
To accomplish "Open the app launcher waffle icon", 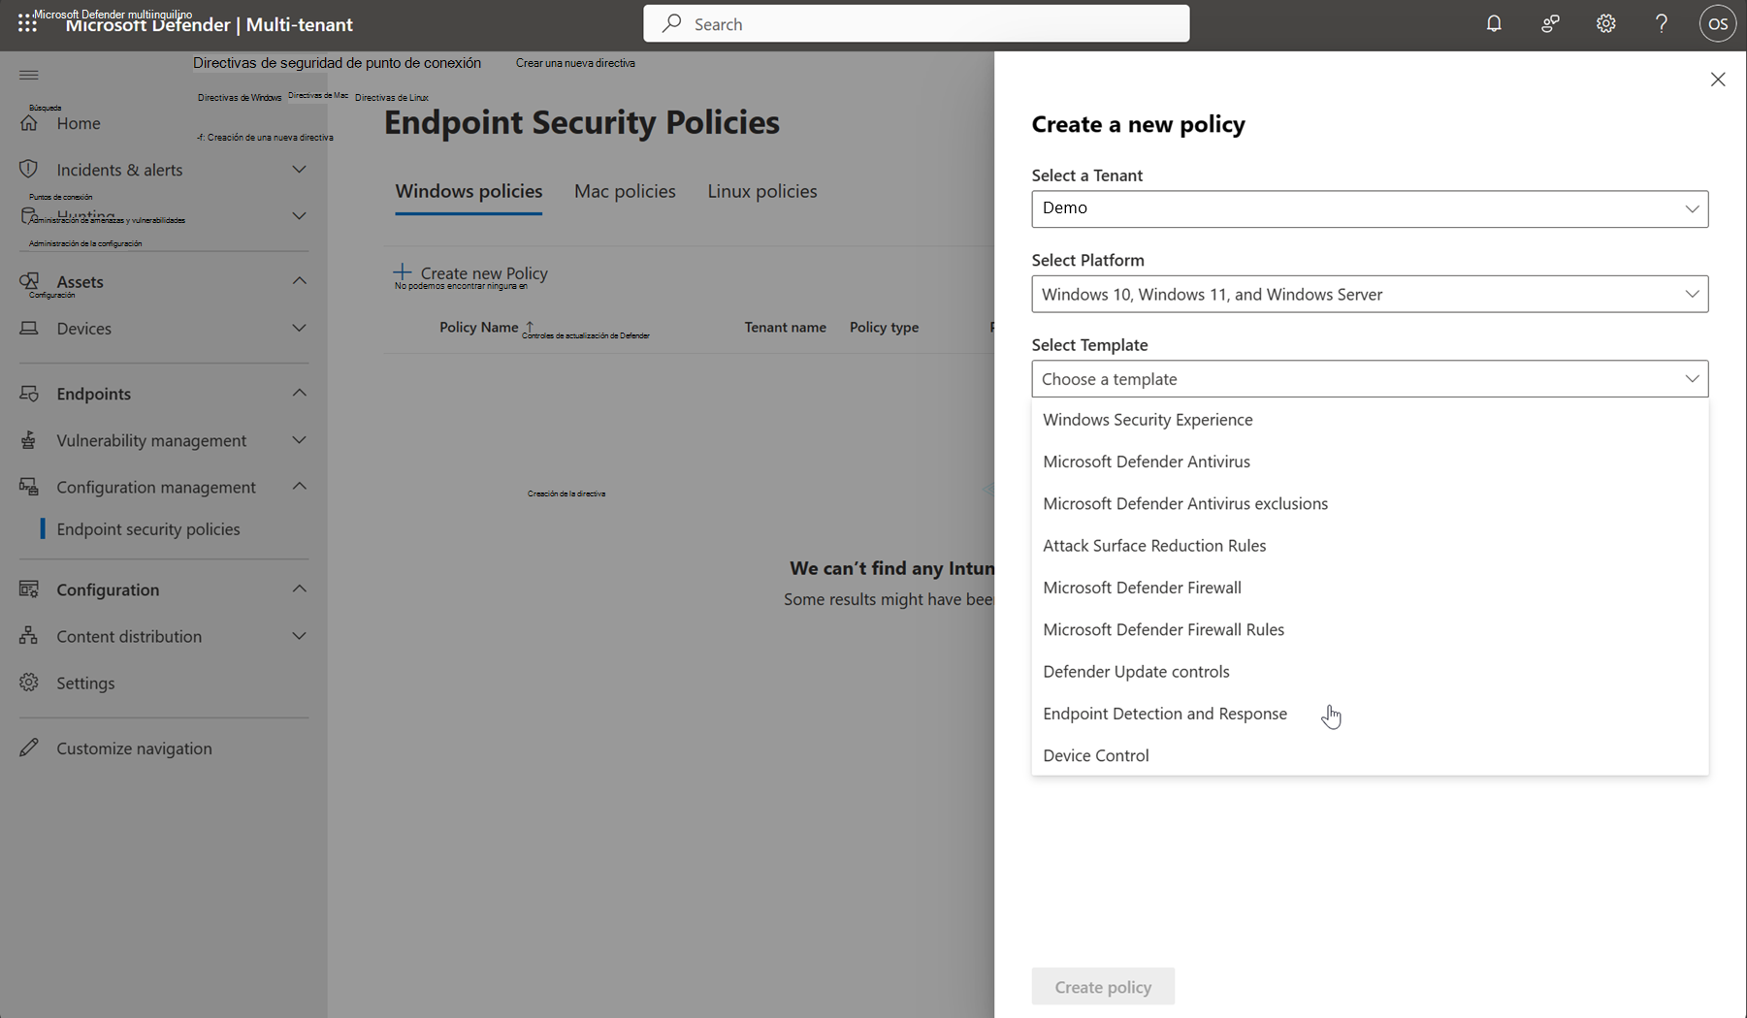I will pos(27,24).
